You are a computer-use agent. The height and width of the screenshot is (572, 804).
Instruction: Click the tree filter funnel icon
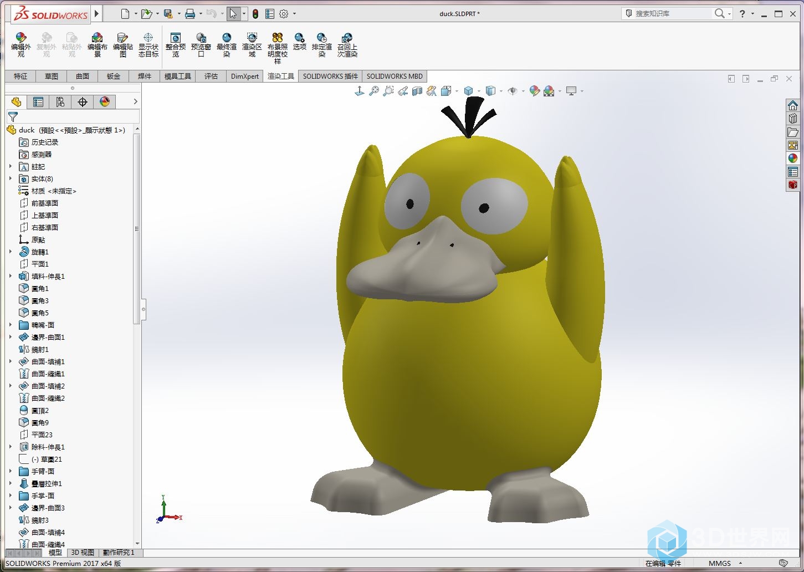tap(13, 116)
